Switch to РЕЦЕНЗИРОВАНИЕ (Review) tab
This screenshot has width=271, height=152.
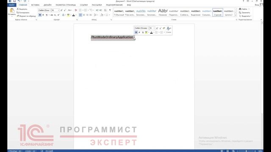[x=114, y=5]
